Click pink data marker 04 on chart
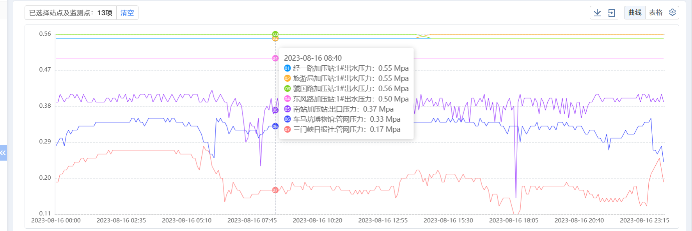Image resolution: width=692 pixels, height=231 pixels. coord(275,58)
